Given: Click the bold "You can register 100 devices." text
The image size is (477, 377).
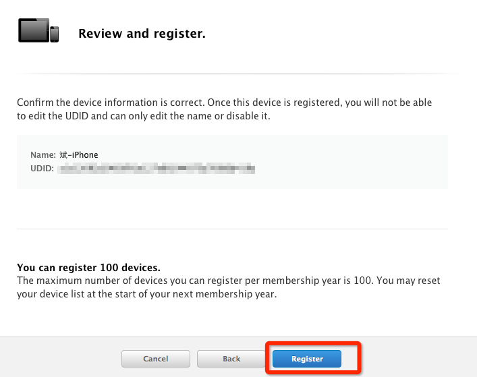Looking at the screenshot, I should (88, 267).
